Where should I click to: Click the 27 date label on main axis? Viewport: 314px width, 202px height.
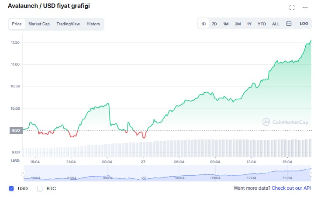tap(143, 162)
